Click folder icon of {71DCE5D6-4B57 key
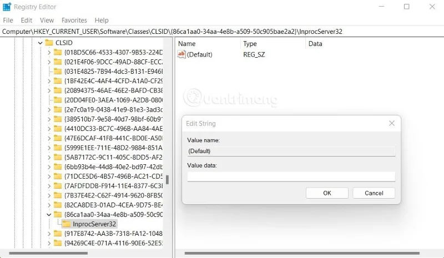This screenshot has height=258, width=444. 58,176
